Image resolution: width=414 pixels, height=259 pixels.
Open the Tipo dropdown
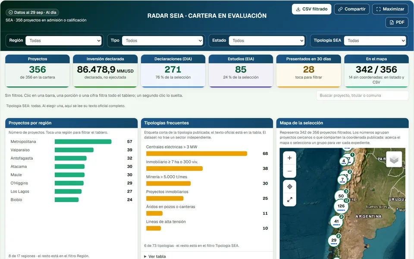click(163, 41)
